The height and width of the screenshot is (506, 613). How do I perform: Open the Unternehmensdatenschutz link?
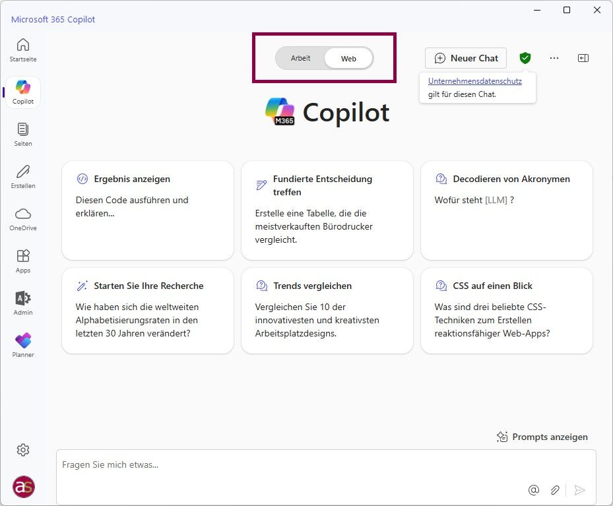(x=474, y=81)
